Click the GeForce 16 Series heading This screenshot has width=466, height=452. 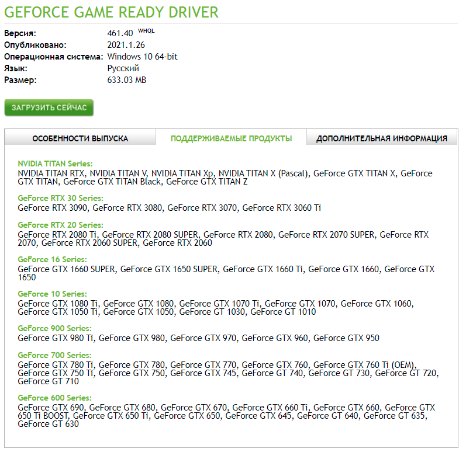[x=52, y=259]
